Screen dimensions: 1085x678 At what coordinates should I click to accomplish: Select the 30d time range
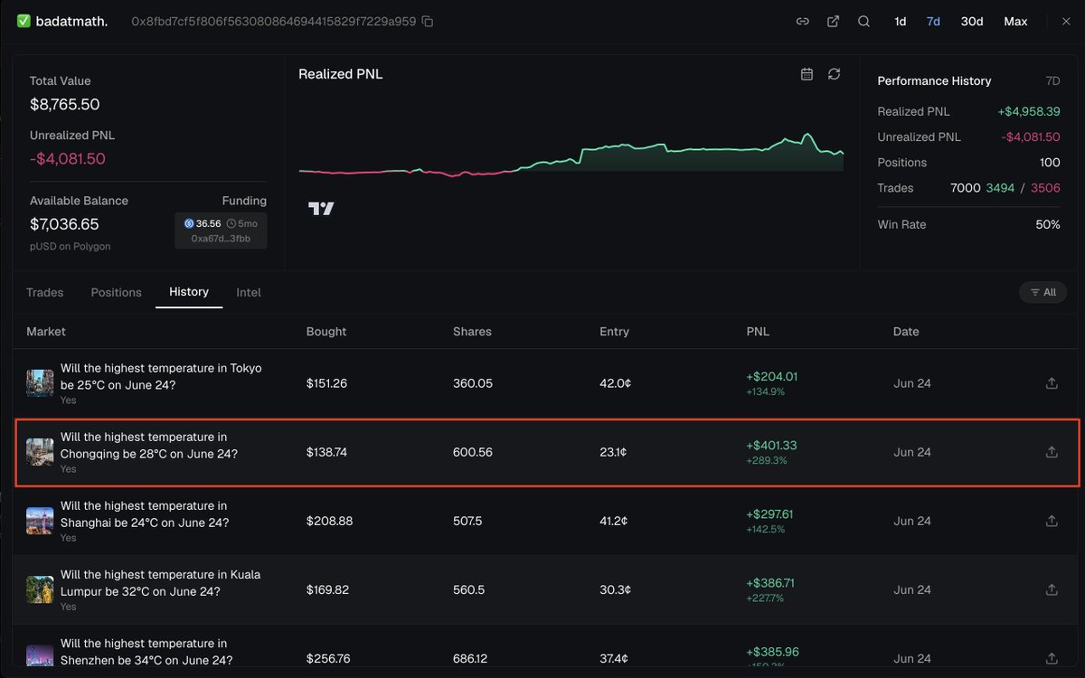click(972, 21)
